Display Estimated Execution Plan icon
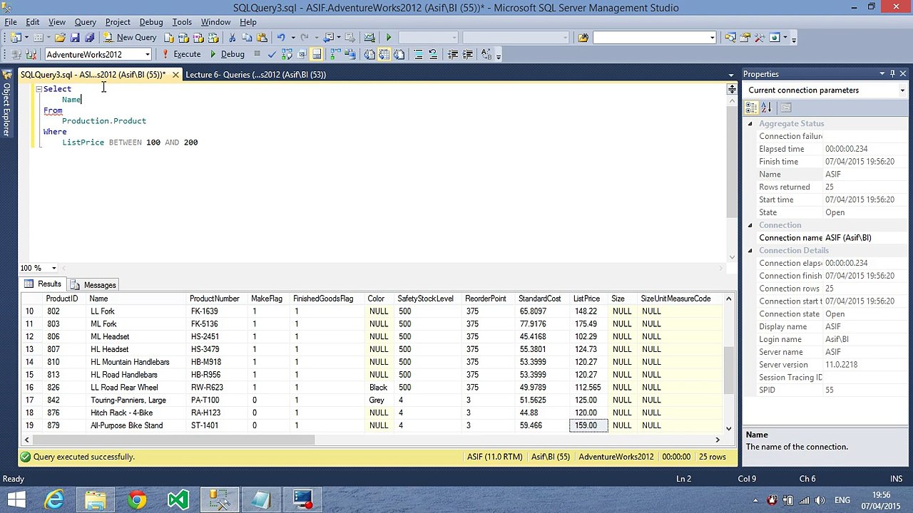 pyautogui.click(x=287, y=54)
